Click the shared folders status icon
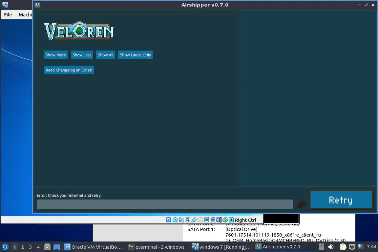378x252 pixels. (200, 220)
